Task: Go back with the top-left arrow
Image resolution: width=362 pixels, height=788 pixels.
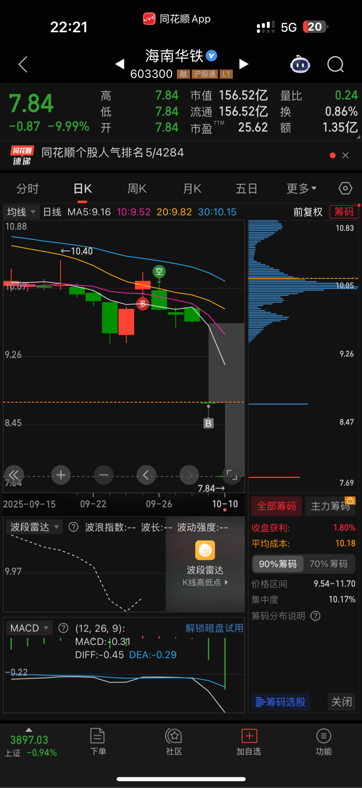Action: 23,64
